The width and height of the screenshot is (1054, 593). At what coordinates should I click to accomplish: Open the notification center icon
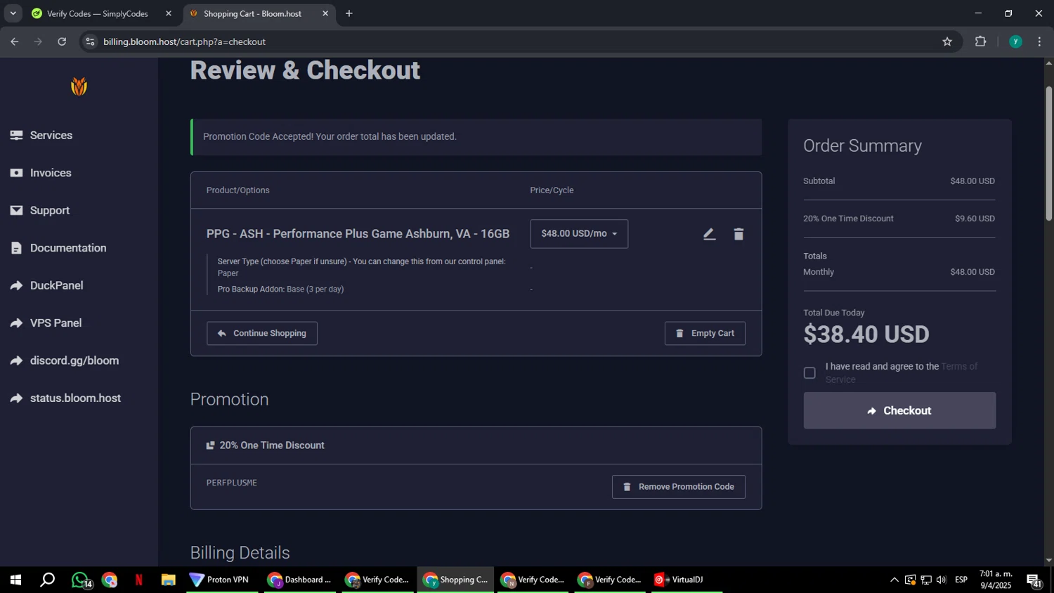1034,580
